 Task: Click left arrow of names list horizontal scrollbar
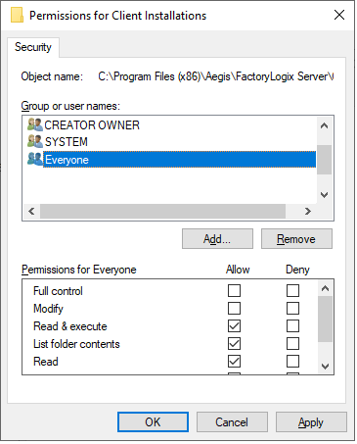coord(31,211)
